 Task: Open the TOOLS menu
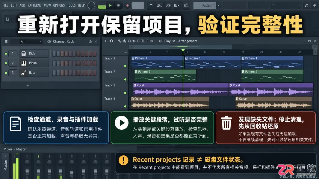[71, 5]
